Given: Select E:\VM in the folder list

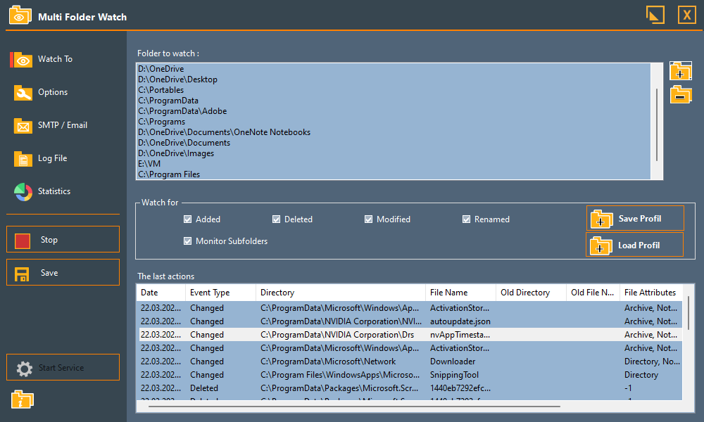Looking at the screenshot, I should click(x=149, y=164).
